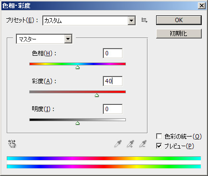Click the 明度 lightness slider handle
Viewport: 208px width, 176px height.
pos(78,123)
